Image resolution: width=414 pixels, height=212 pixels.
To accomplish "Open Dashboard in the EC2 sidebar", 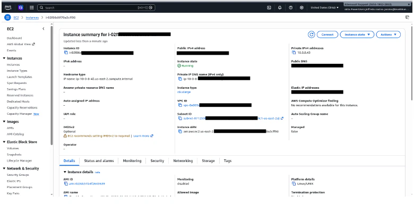I will click(x=14, y=38).
